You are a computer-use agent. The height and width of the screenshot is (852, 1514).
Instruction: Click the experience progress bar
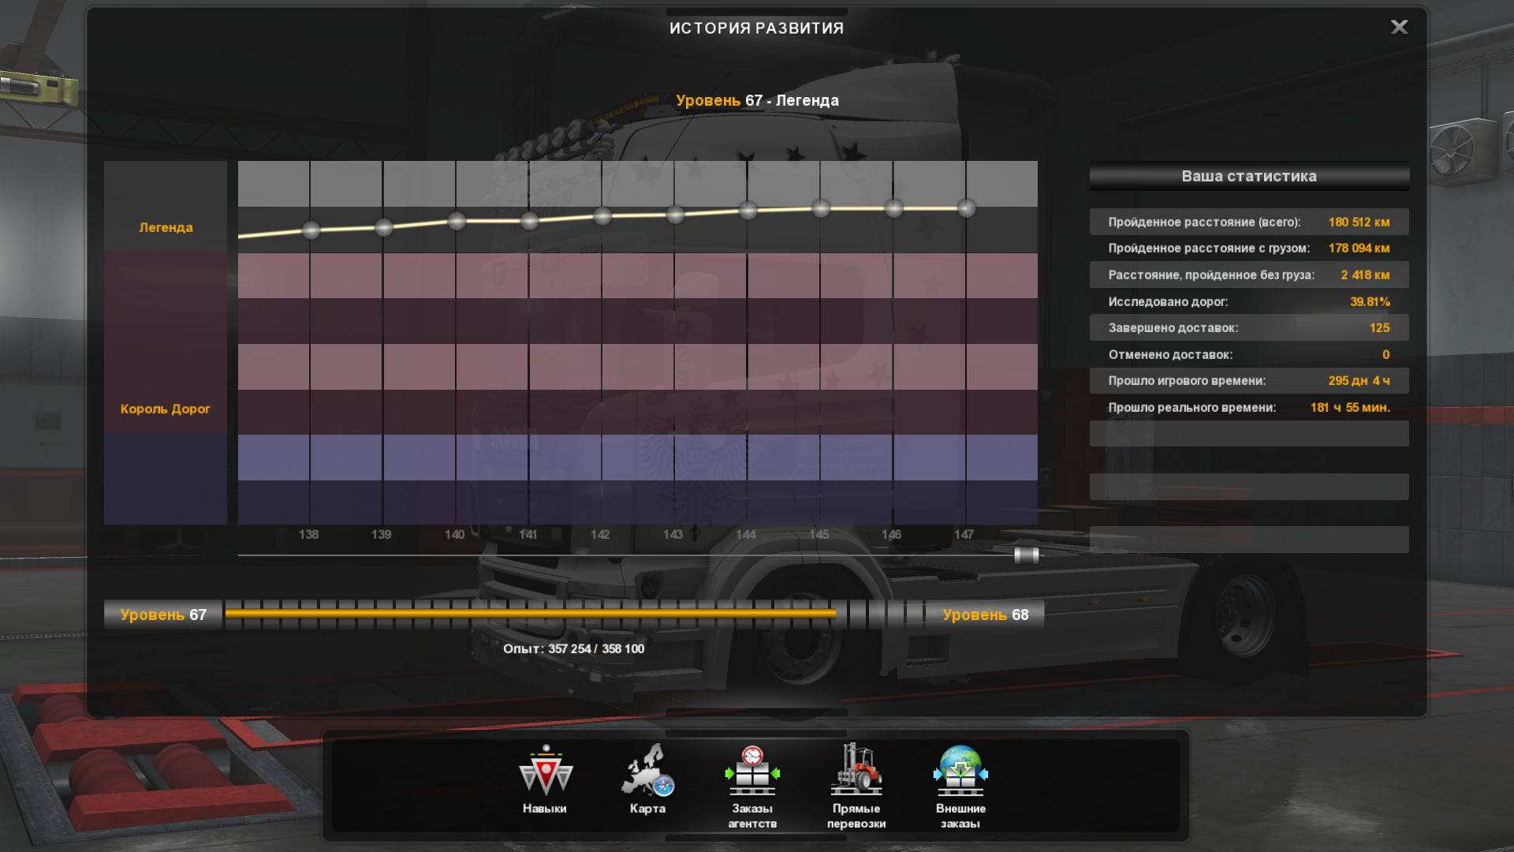(x=574, y=614)
